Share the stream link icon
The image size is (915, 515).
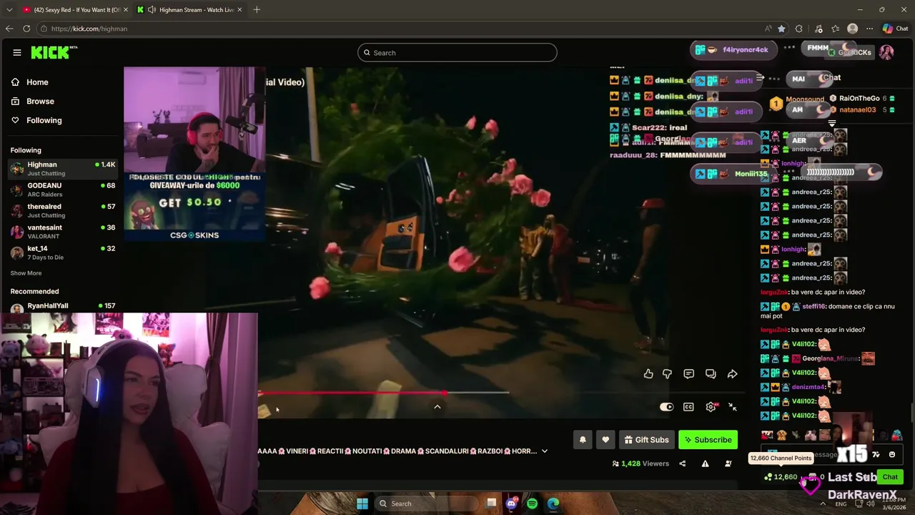click(x=682, y=463)
